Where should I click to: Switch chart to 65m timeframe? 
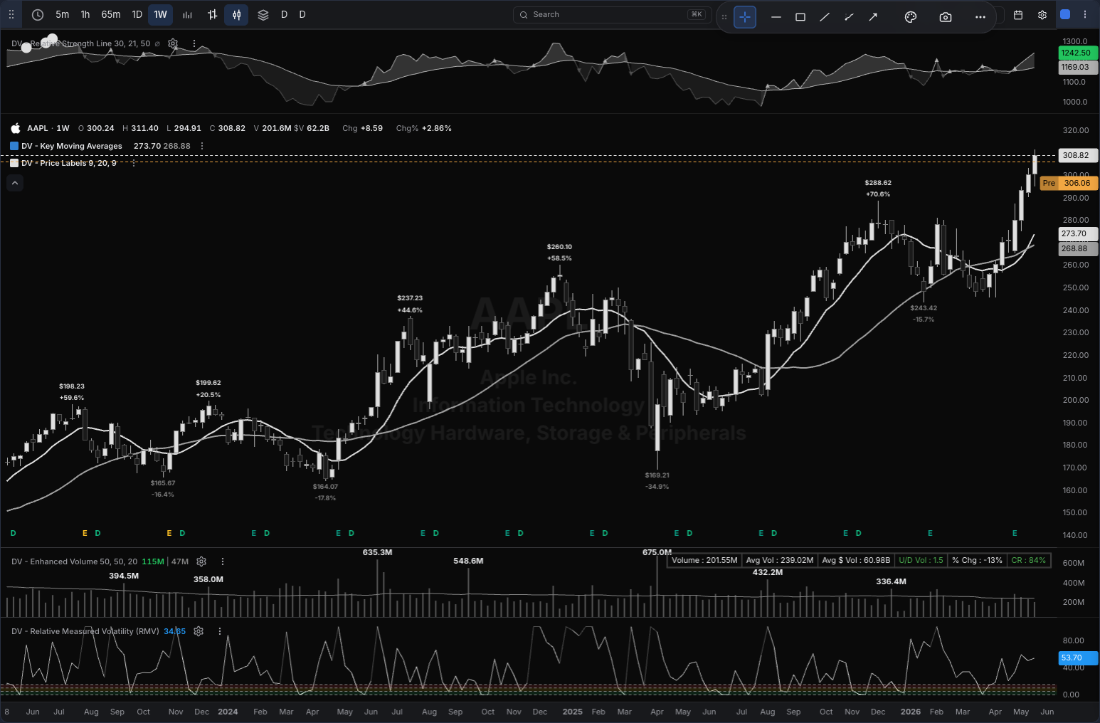(x=111, y=14)
